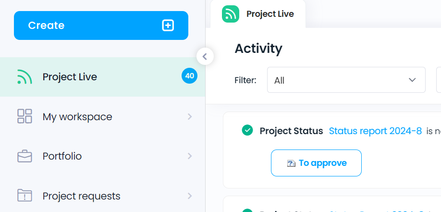Select Project Live in the sidebar

pyautogui.click(x=103, y=77)
